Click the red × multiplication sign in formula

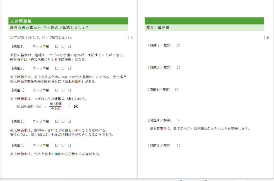pos(69,107)
